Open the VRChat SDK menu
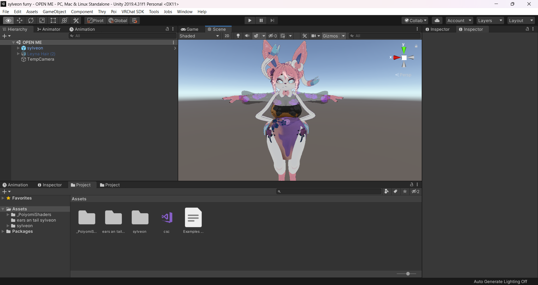The width and height of the screenshot is (538, 285). tap(133, 12)
